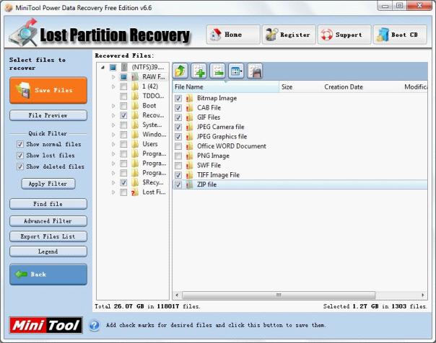Viewport: 436px width, 343px height.
Task: Click the up-folder arrow toolbar icon
Action: pyautogui.click(x=180, y=71)
